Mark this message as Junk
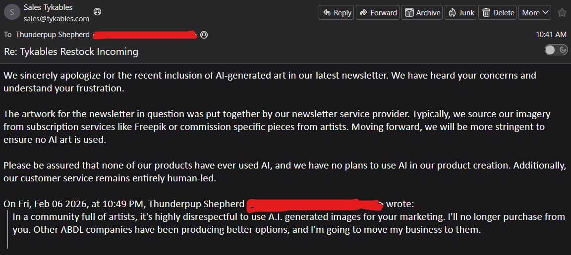 point(461,13)
